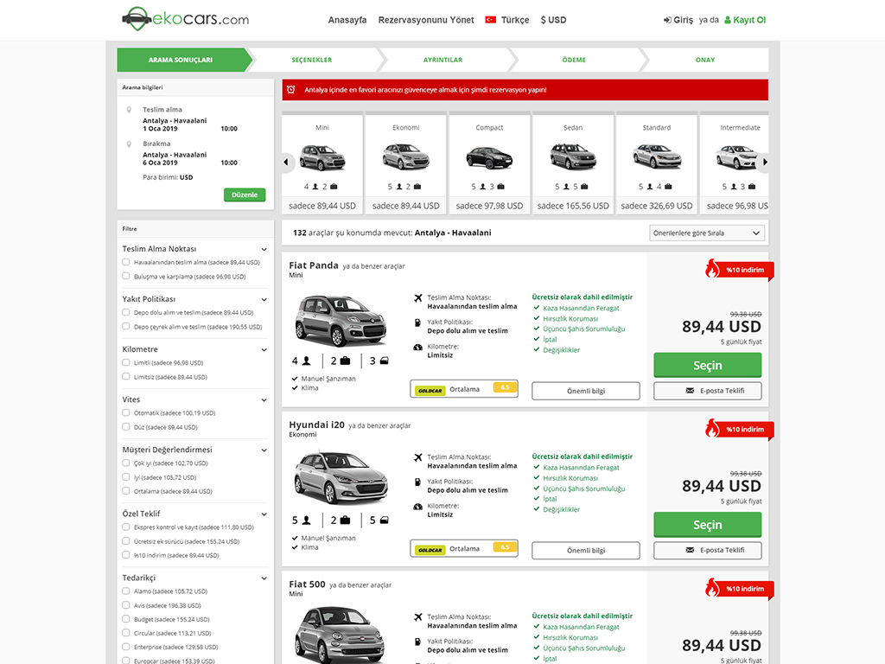Click 'Seçin' for the Fiat Panda
This screenshot has width=885, height=664.
[x=707, y=366]
